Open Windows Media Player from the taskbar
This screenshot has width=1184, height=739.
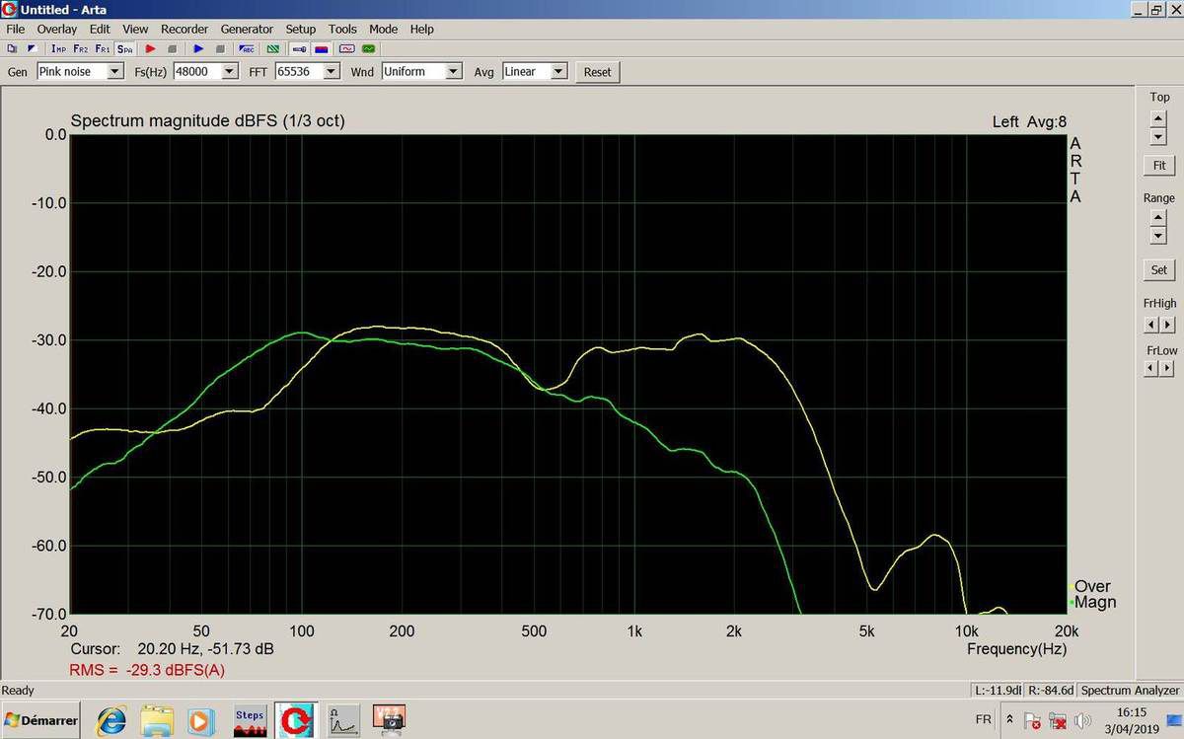point(201,720)
